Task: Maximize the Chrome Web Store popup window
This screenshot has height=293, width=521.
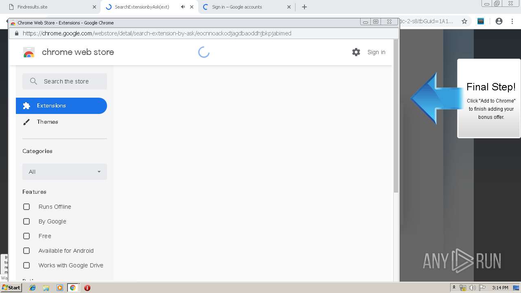Action: pos(376,22)
